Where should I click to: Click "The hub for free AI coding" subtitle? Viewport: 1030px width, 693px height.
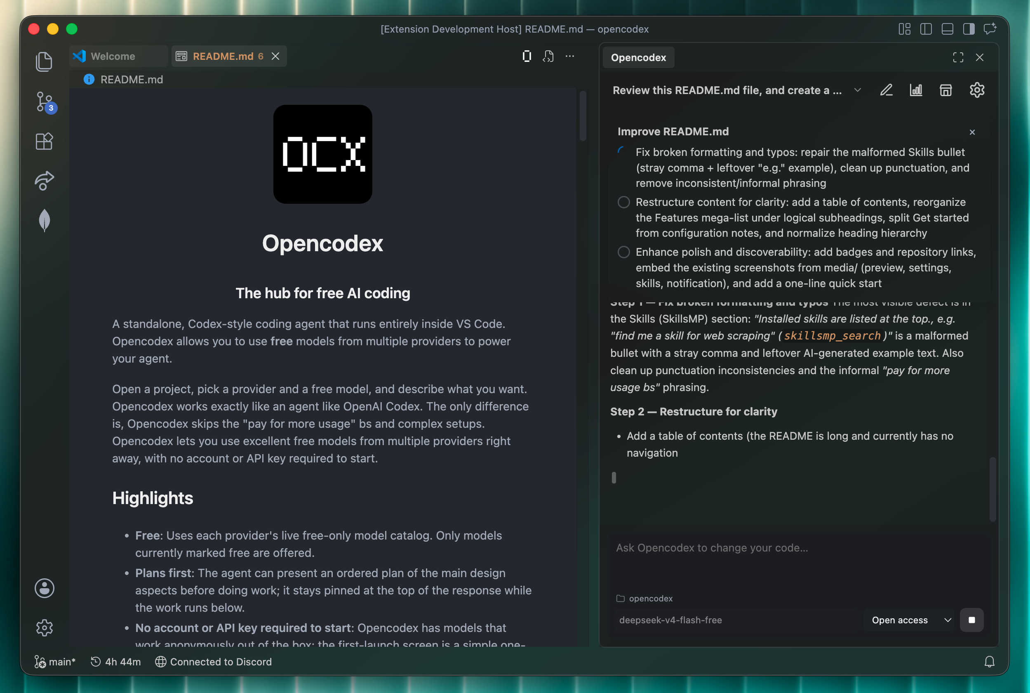[x=323, y=293]
